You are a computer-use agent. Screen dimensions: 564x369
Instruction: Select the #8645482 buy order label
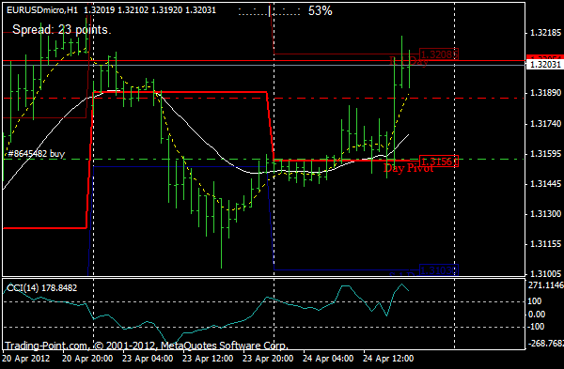36,154
